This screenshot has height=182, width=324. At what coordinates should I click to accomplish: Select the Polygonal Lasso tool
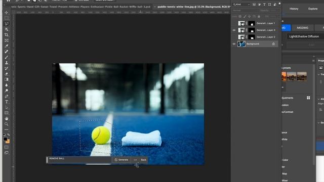coord(7,24)
